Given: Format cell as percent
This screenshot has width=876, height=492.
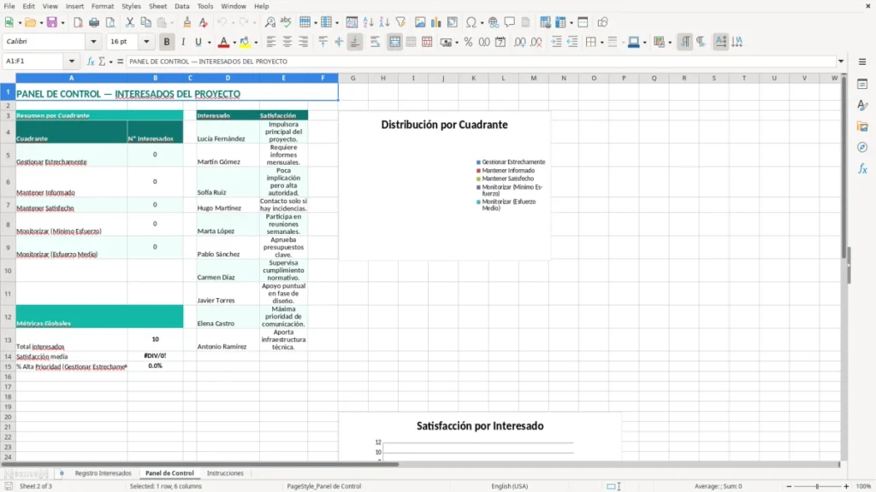Looking at the screenshot, I should coord(468,42).
